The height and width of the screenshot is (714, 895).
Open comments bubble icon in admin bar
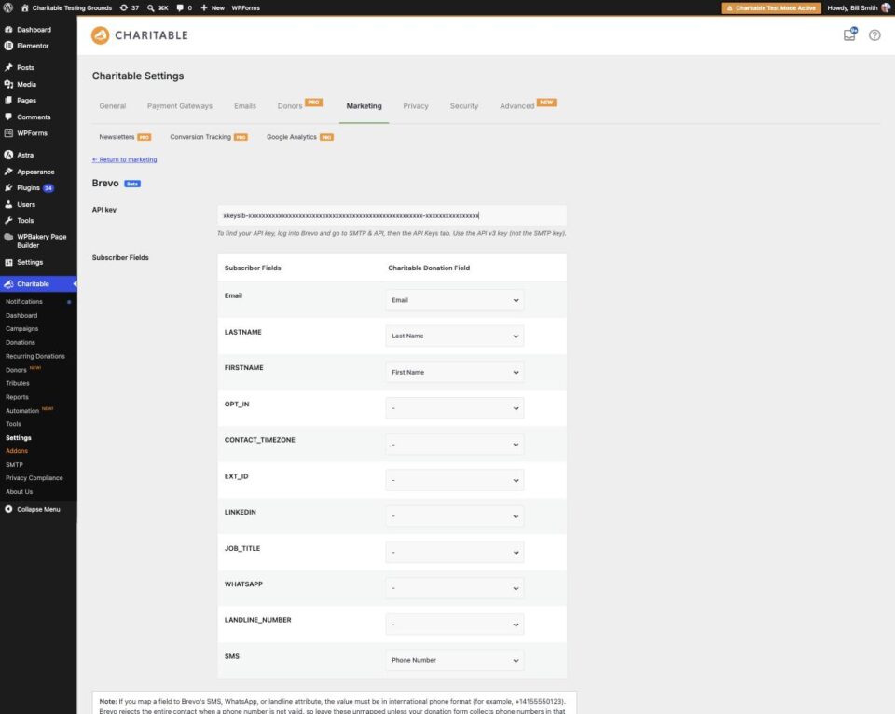(180, 8)
